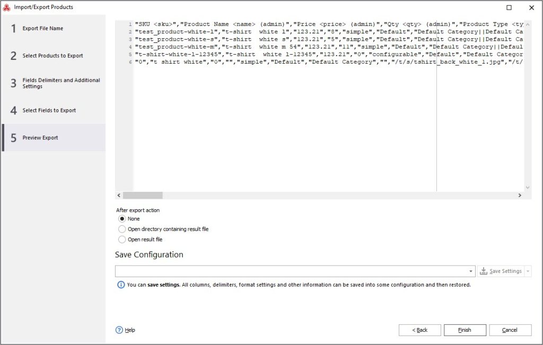Go to step 2 Select Products to Export
The image size is (543, 345).
(53, 56)
